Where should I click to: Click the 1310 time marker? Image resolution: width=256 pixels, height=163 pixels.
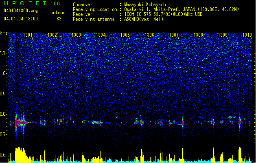247,35
